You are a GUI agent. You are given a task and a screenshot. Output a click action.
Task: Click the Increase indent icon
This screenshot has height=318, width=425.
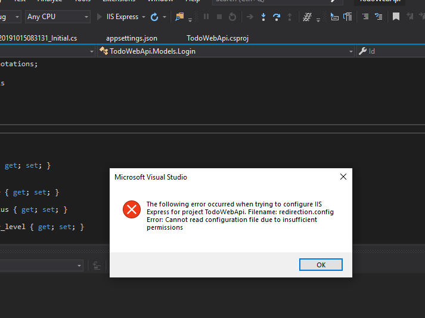348,17
